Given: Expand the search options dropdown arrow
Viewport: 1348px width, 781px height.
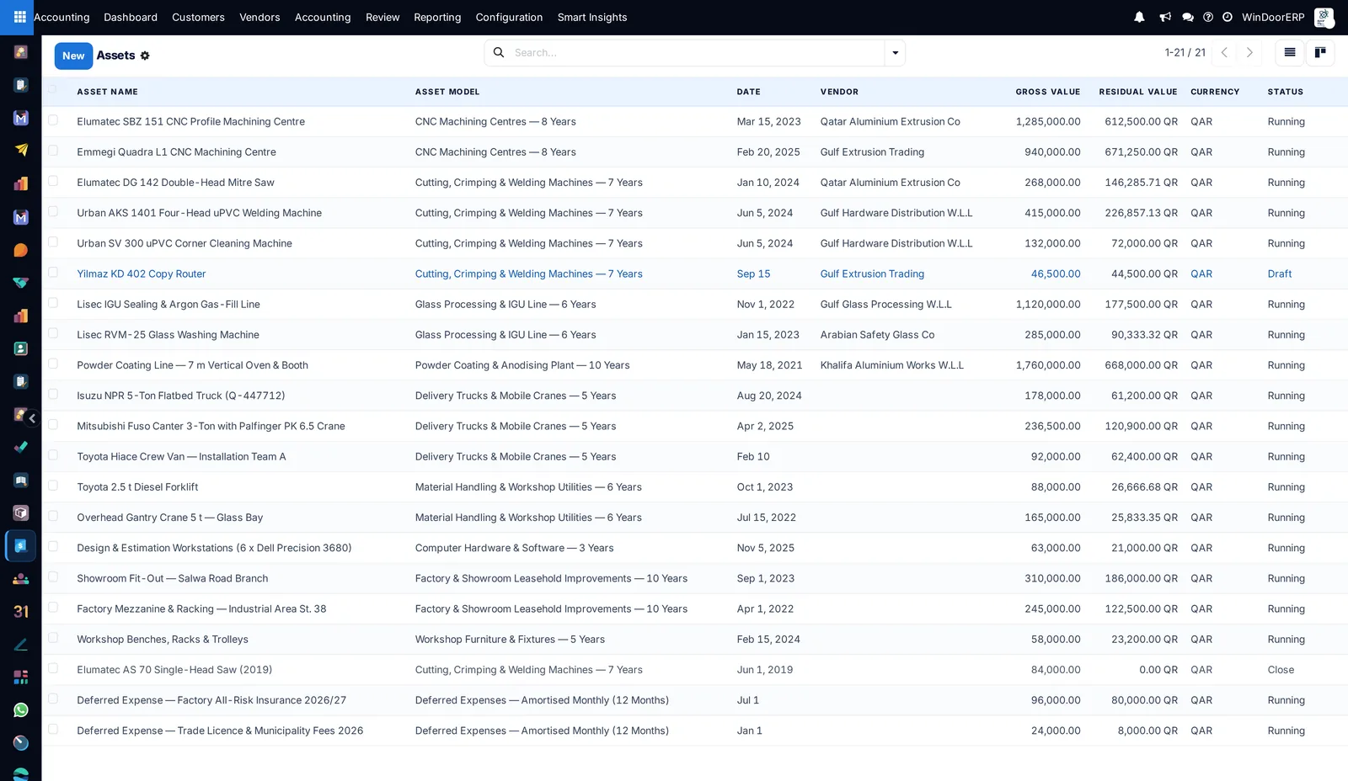Looking at the screenshot, I should tap(895, 53).
